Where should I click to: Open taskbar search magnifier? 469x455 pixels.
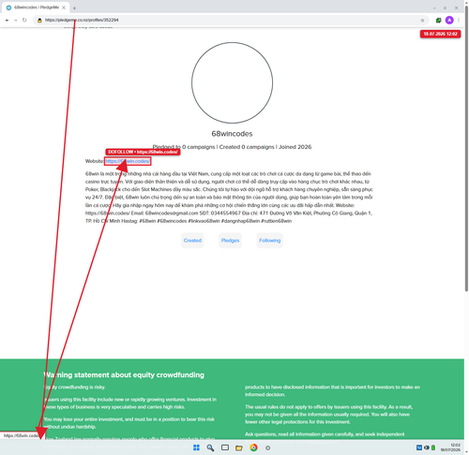tap(210, 448)
